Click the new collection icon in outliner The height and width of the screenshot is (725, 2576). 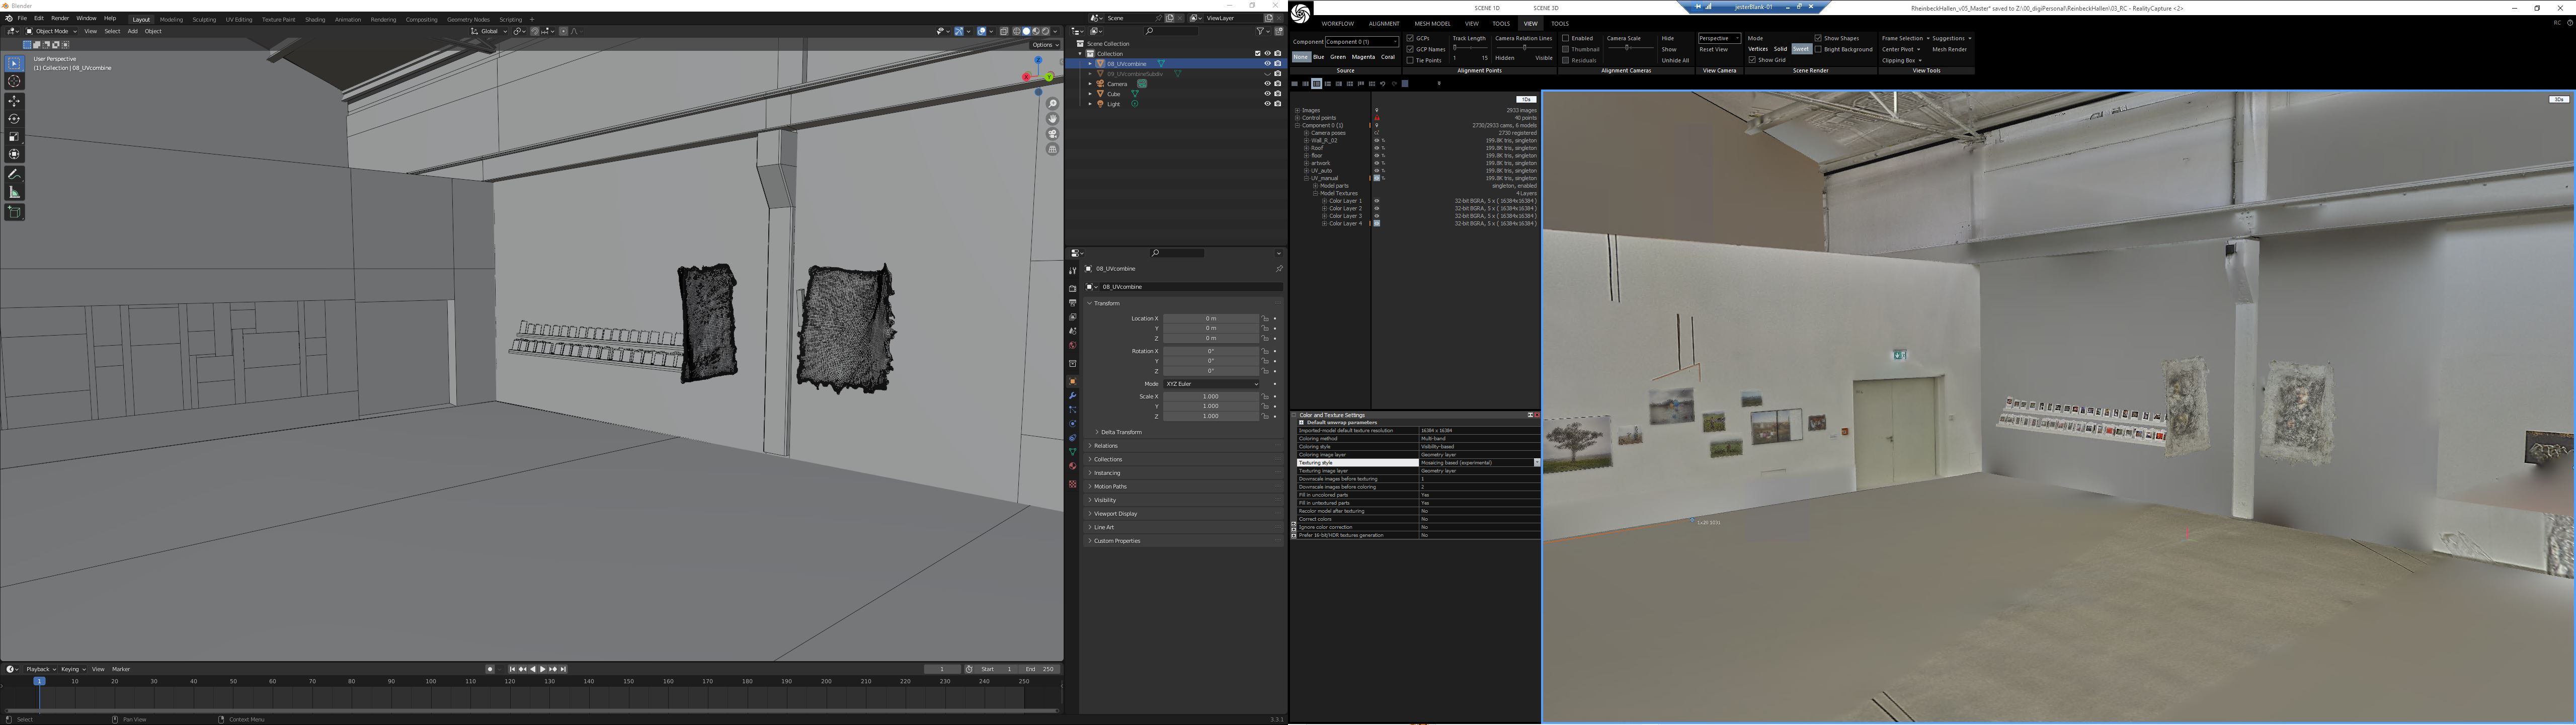pyautogui.click(x=1279, y=31)
